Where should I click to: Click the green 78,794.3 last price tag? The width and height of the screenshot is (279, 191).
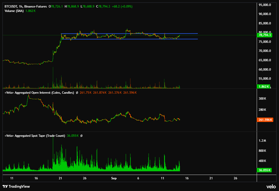tap(264, 35)
